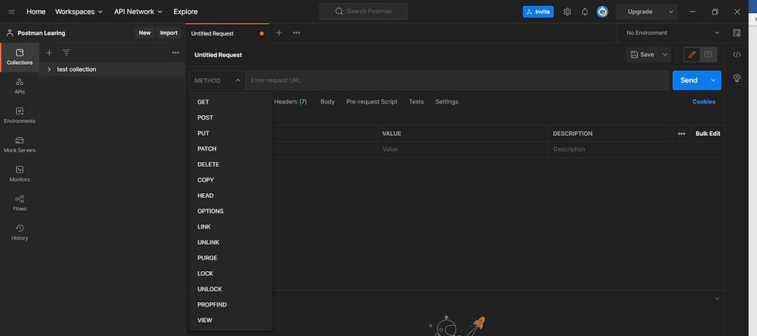
Task: Click the Invite button
Action: pyautogui.click(x=538, y=12)
